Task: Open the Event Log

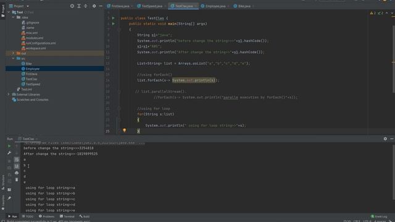Action: tap(379, 216)
